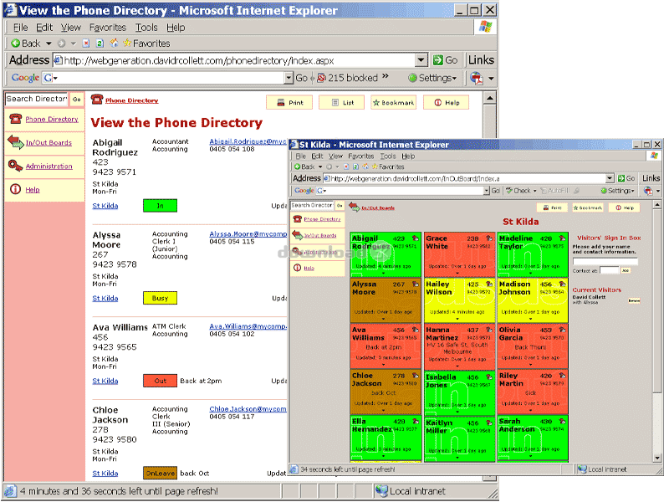Open Favorites star in St Kilda window toolbar
Viewport: 669px width, 502px height.
point(387,166)
